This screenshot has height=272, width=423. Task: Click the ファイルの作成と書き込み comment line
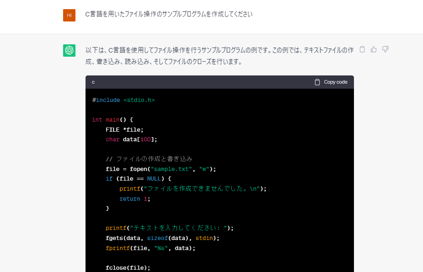pos(149,159)
